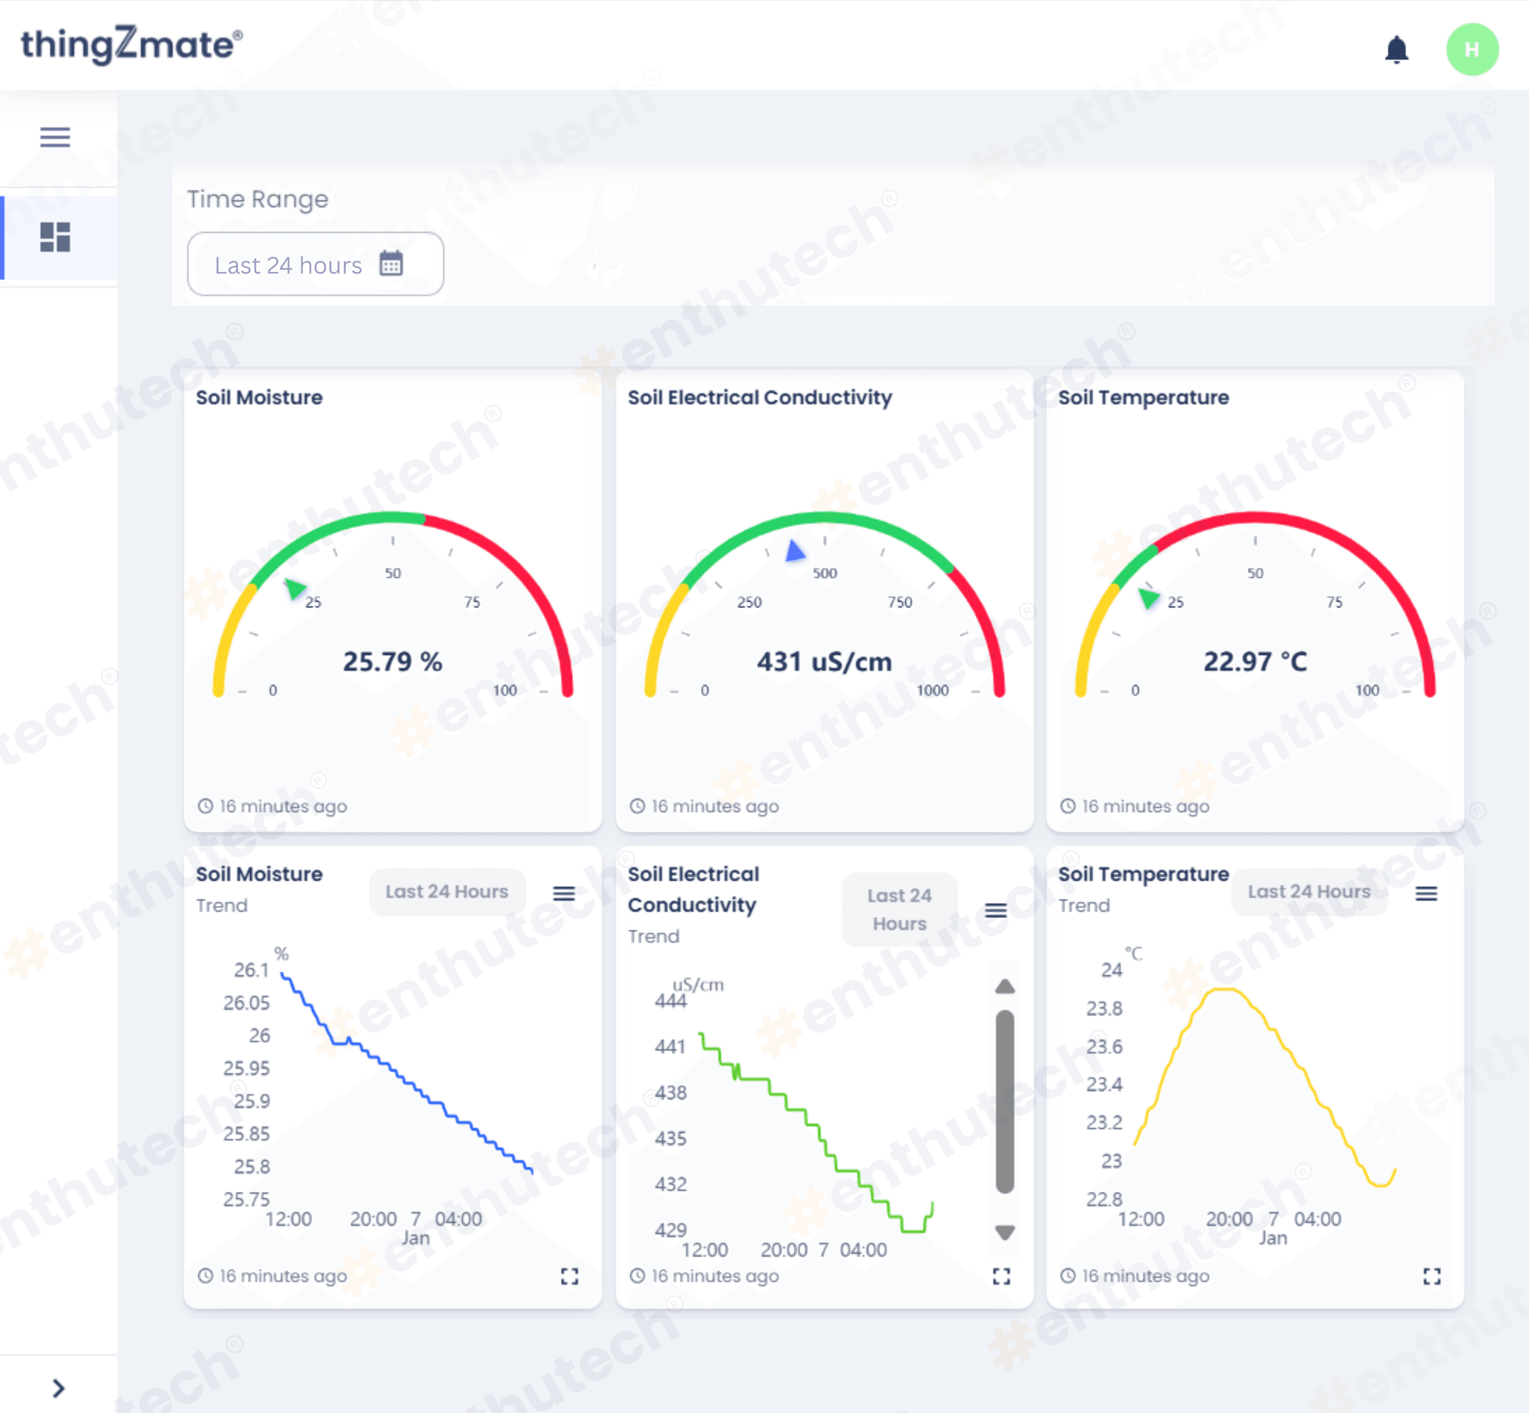
Task: Open the Last 24 hours time range dropdown
Action: (287, 265)
